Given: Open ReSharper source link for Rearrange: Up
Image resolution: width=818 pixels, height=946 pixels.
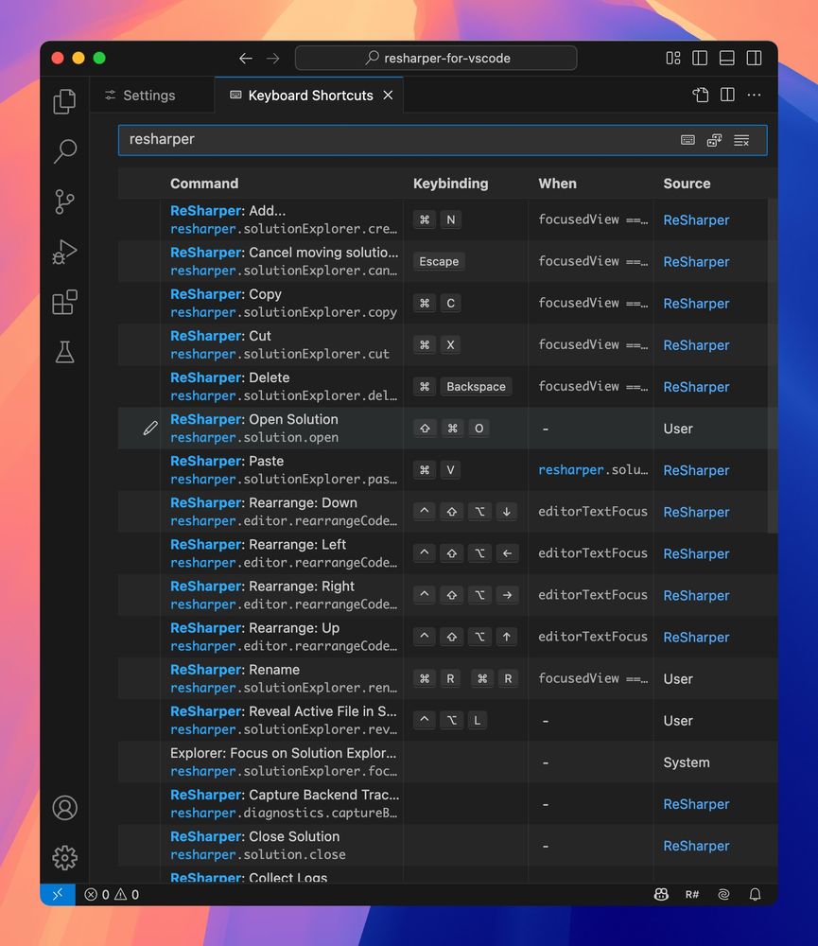Looking at the screenshot, I should coord(696,637).
